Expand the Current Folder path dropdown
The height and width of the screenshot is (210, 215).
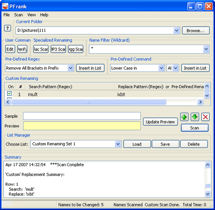tap(176, 31)
